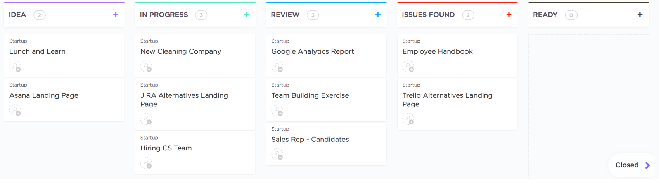Add a task to the READY column

(x=640, y=15)
